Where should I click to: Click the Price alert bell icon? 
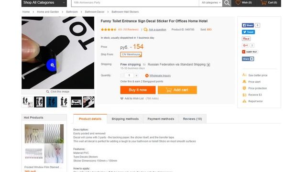(x=244, y=82)
